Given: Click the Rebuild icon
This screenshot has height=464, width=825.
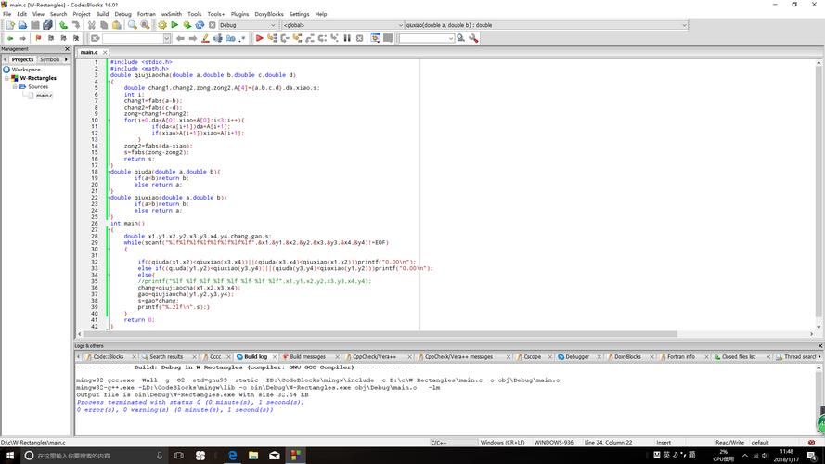Looking at the screenshot, I should pyautogui.click(x=200, y=25).
